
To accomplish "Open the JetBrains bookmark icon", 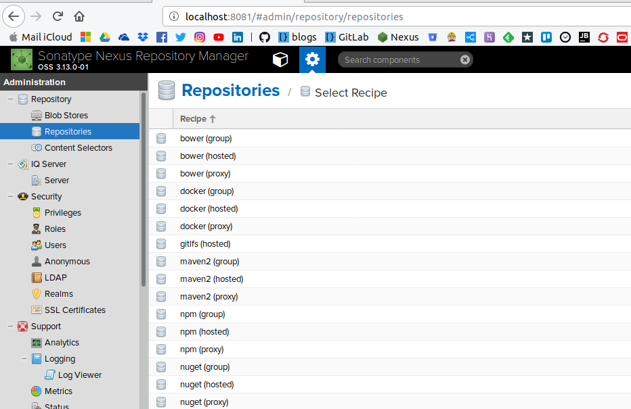I will tap(584, 37).
